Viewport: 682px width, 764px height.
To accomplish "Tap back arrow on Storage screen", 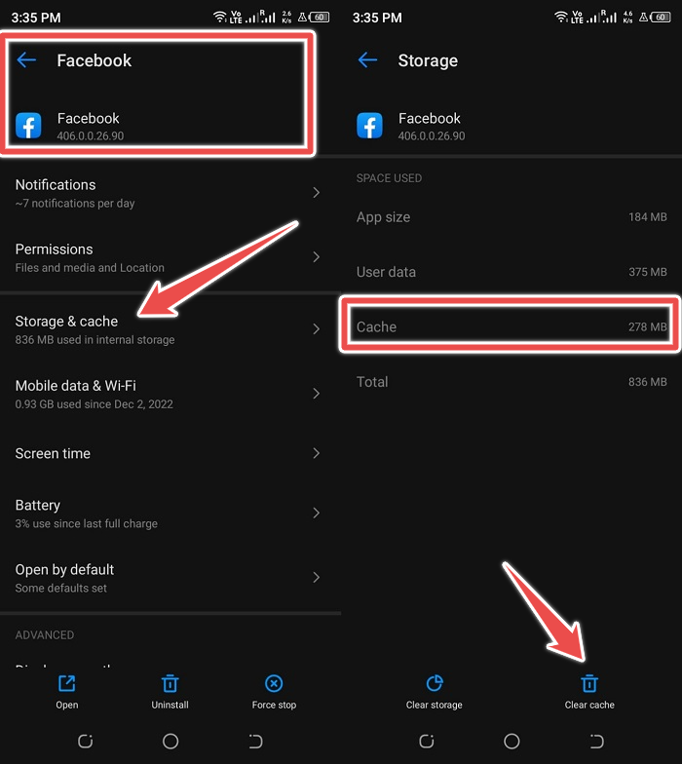I will coord(367,60).
